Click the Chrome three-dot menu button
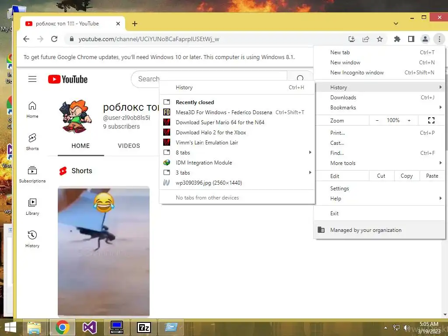Image resolution: width=448 pixels, height=336 pixels. (439, 39)
